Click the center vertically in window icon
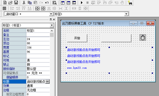This screenshot has height=96, width=159. click(x=43, y=8)
